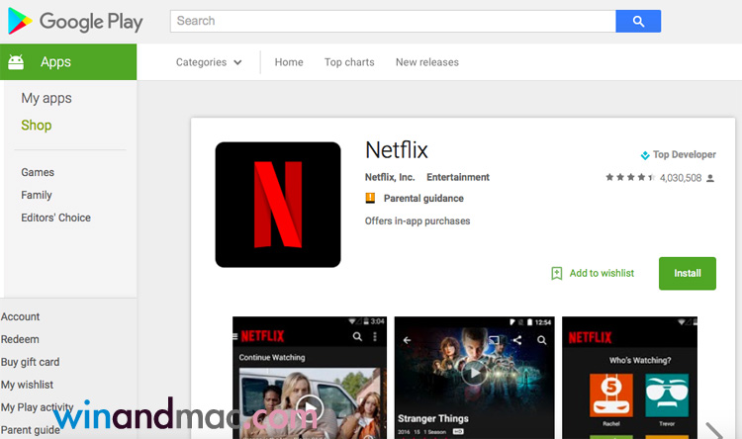Select My apps in the sidebar
Screen dimensions: 742x439
(x=46, y=98)
